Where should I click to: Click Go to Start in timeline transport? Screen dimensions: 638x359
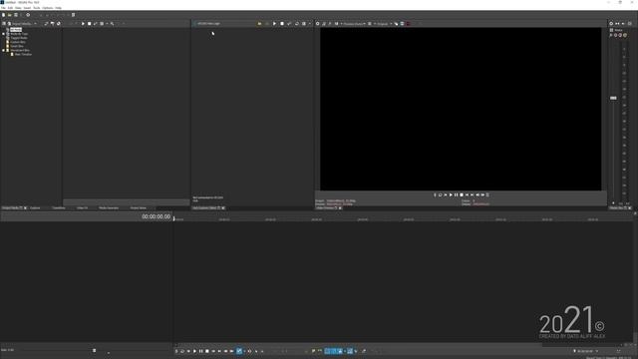tap(213, 351)
